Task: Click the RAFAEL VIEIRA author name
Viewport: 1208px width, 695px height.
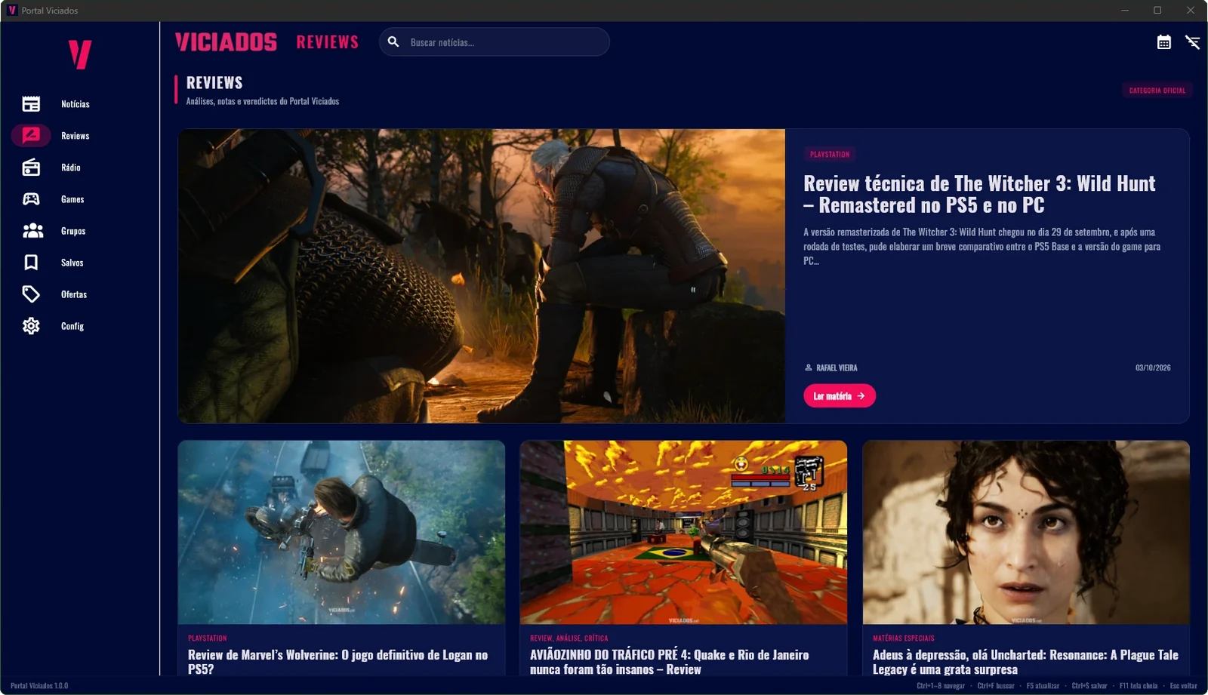Action: [837, 367]
